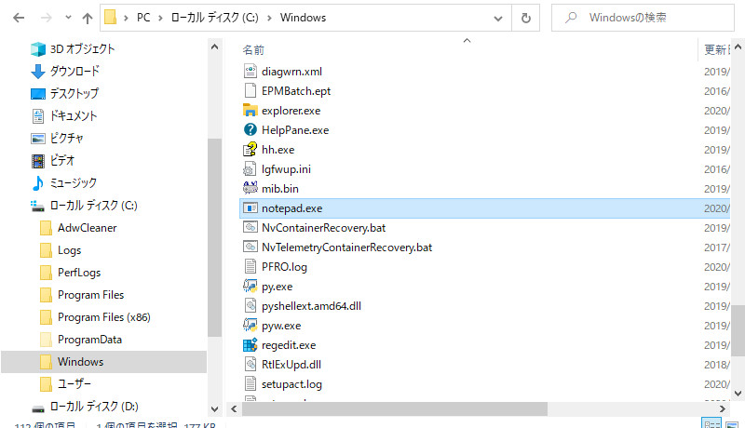Viewport: 745px width, 428px height.
Task: Click the file list horizontal scrollbar thumb
Action: coord(394,408)
